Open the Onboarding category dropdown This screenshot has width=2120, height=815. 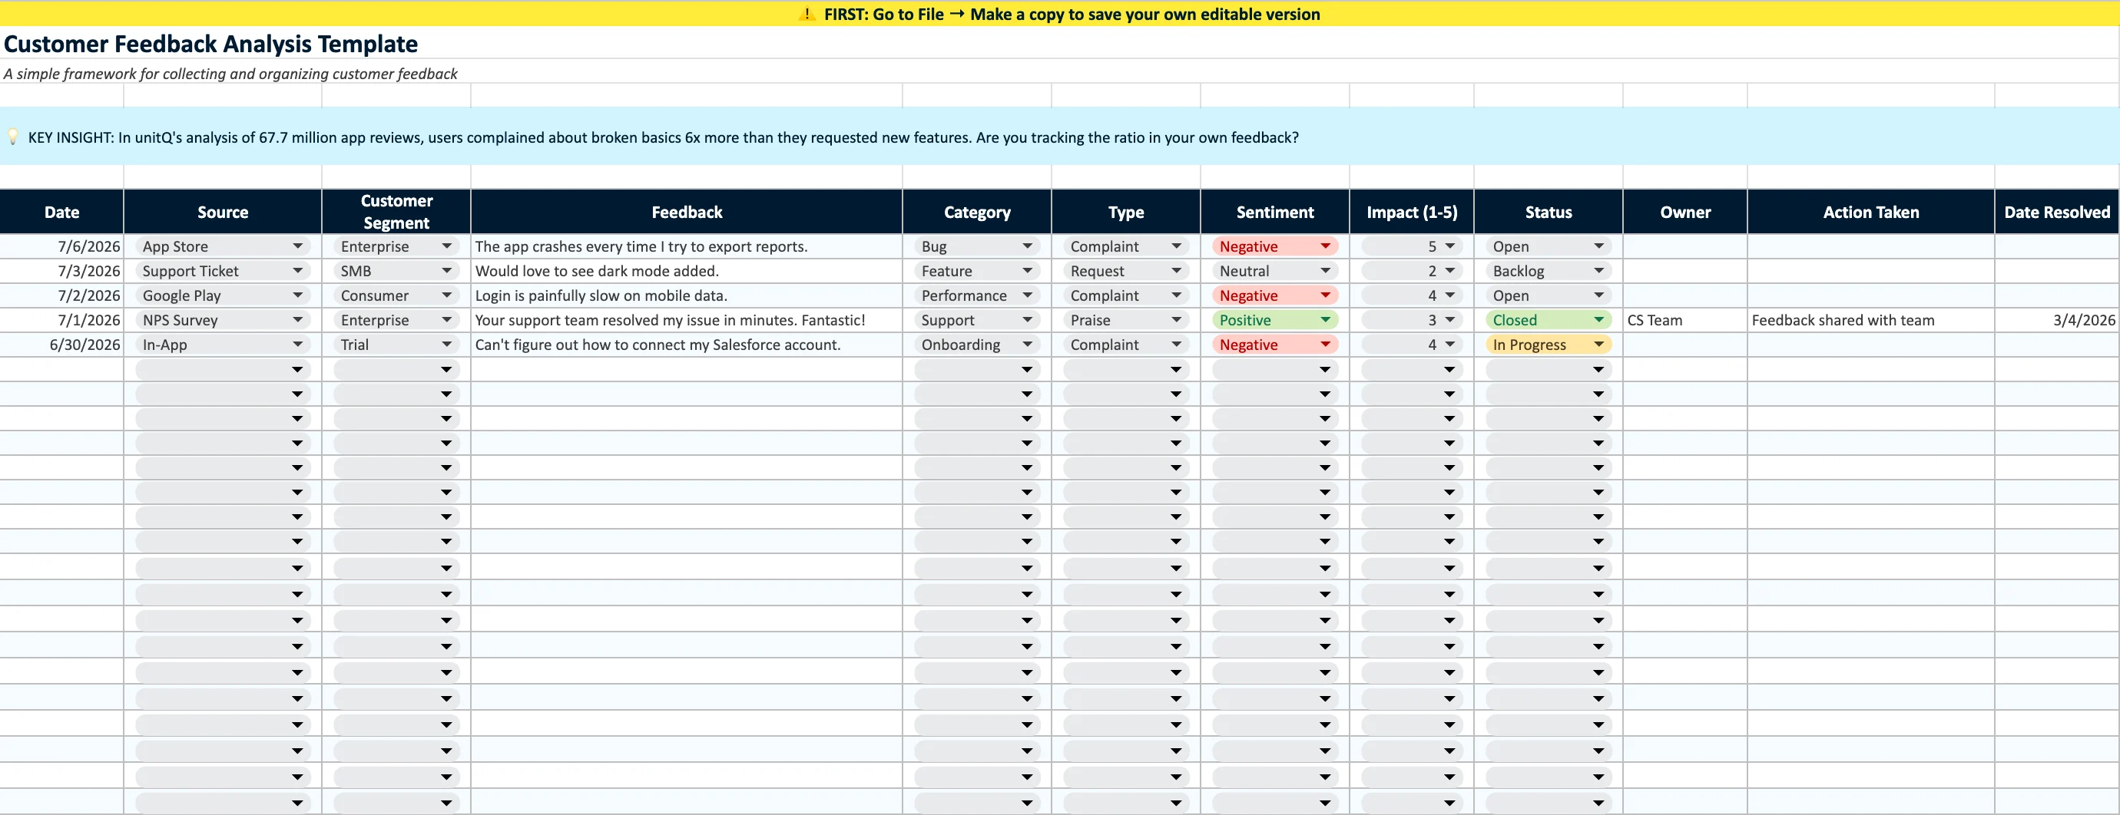[977, 345]
